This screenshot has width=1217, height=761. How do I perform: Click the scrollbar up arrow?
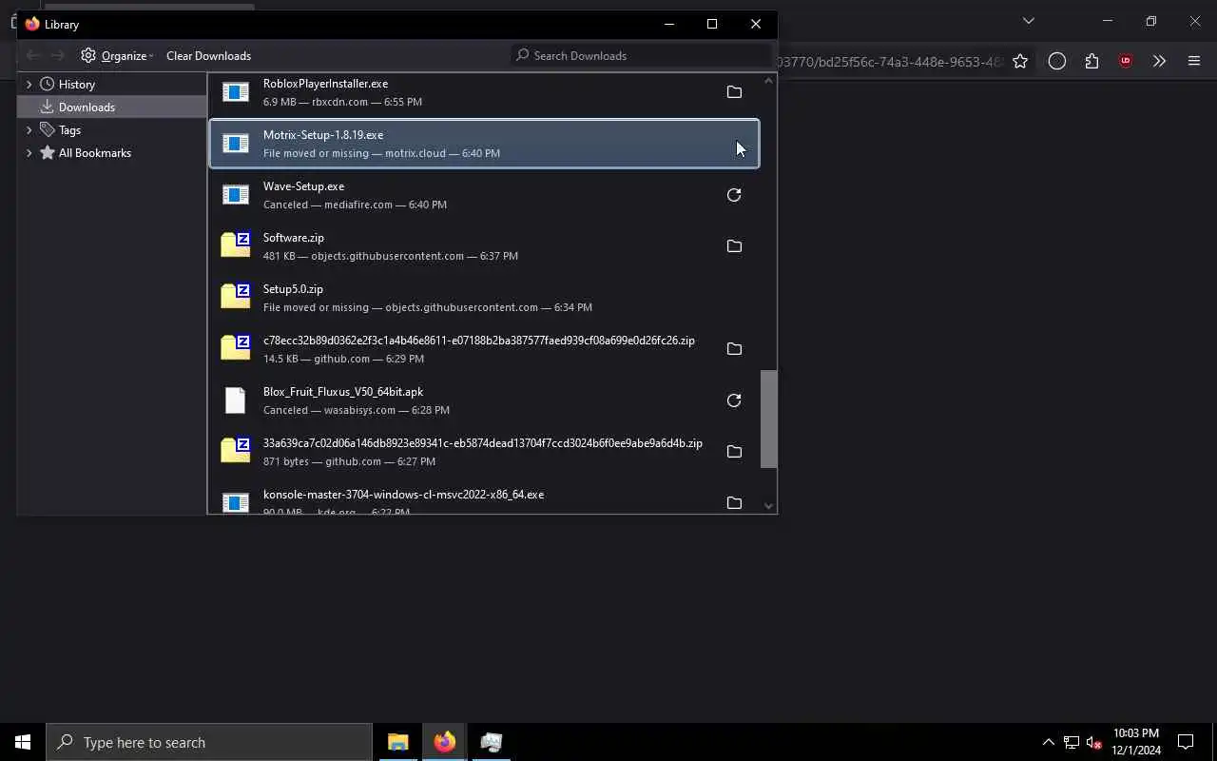pos(768,81)
